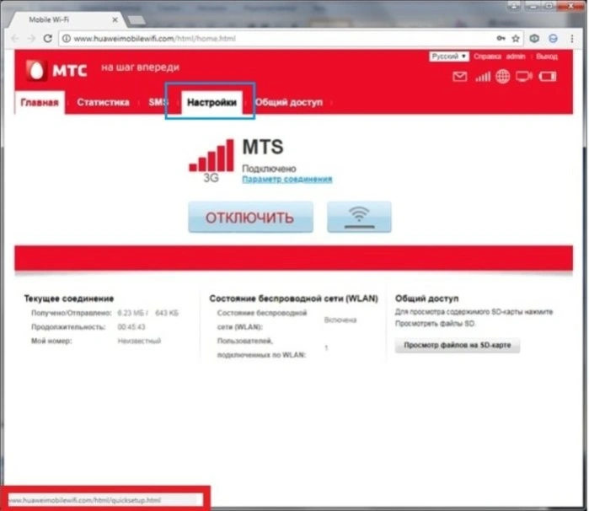Click the Включена WLAN status value
The width and height of the screenshot is (589, 511).
click(x=340, y=320)
